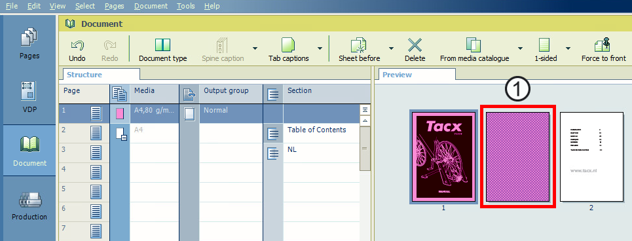Open the Tools menu
This screenshot has height=241, width=632.
(x=186, y=6)
